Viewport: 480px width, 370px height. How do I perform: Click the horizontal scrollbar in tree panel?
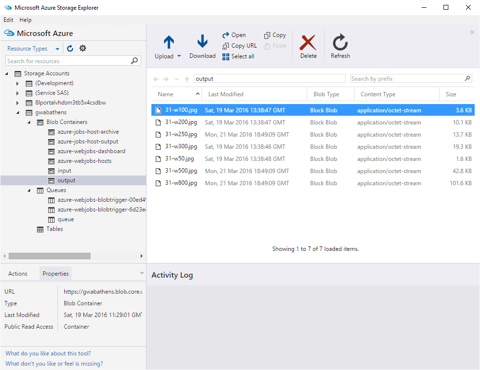coord(50,256)
